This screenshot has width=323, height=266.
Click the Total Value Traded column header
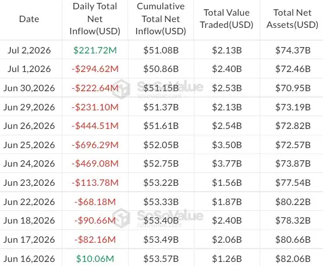tap(226, 19)
